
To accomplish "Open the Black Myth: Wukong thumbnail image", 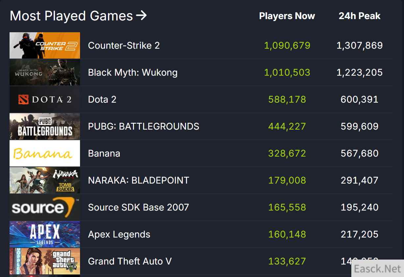I will click(45, 72).
